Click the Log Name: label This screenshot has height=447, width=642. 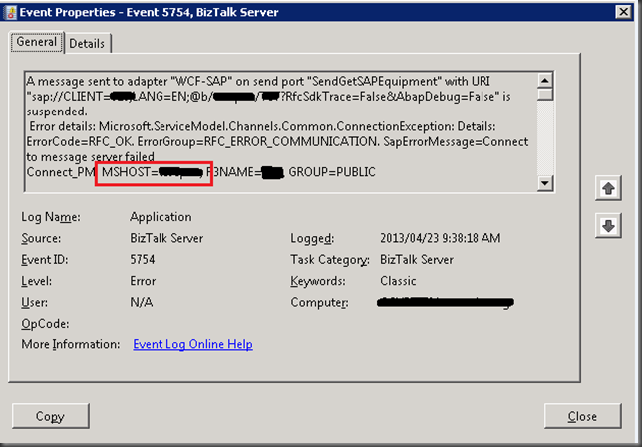coord(51,217)
